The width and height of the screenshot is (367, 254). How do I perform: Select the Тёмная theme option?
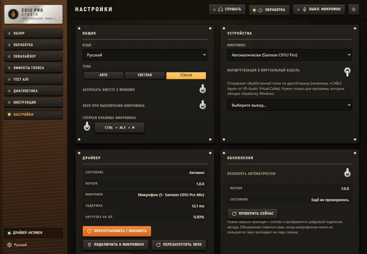point(186,75)
